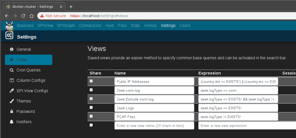Go to the Connections page
The image size is (296, 138).
click(x=90, y=25)
